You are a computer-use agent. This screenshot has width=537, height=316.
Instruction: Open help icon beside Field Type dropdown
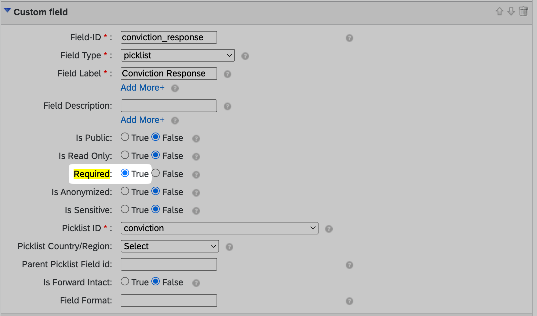pos(245,56)
